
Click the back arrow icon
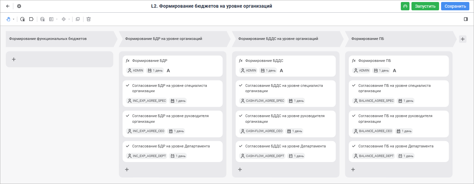tap(8, 6)
